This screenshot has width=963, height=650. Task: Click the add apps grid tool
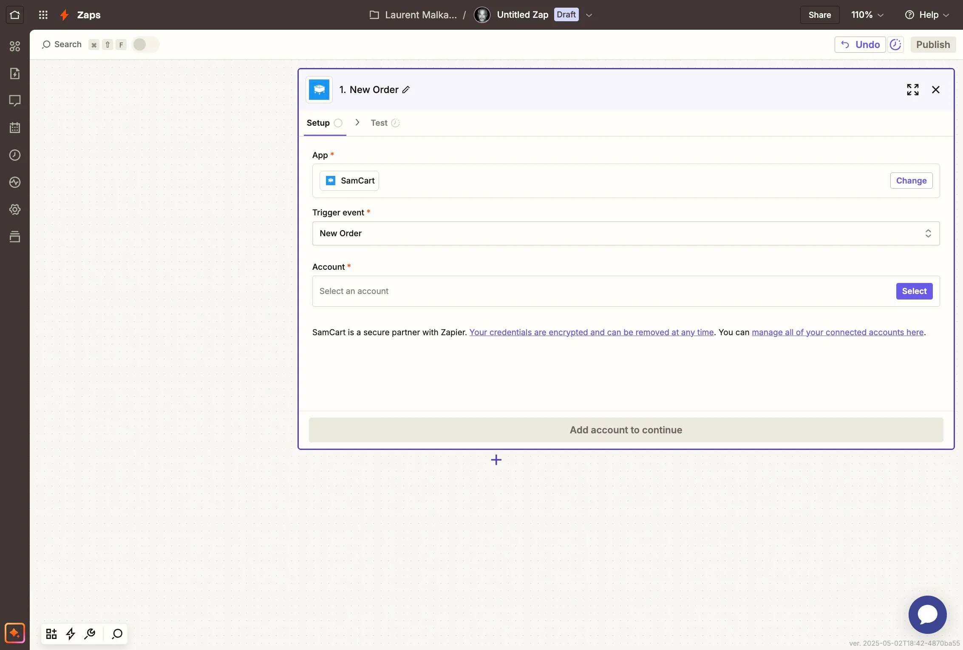[51, 634]
